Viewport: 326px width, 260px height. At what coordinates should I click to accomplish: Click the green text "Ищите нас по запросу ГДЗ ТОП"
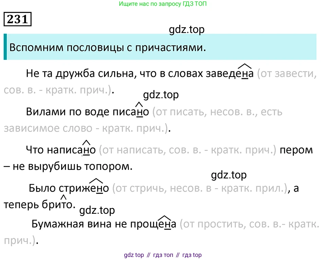(x=163, y=4)
